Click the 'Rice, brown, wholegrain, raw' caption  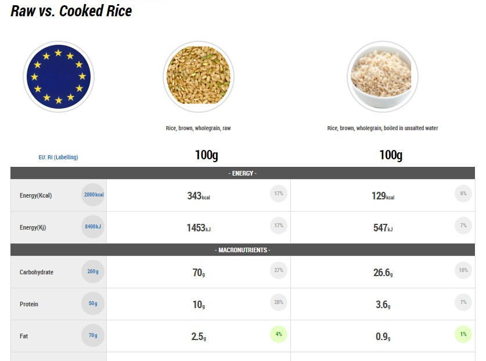pyautogui.click(x=199, y=128)
